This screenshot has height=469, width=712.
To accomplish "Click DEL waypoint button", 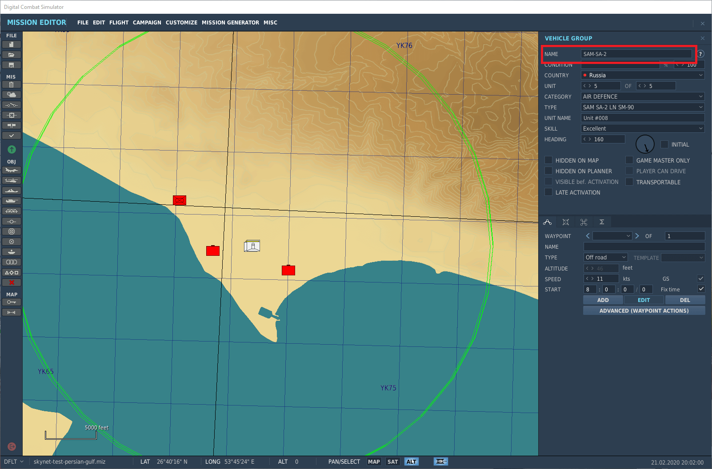I will (x=685, y=300).
